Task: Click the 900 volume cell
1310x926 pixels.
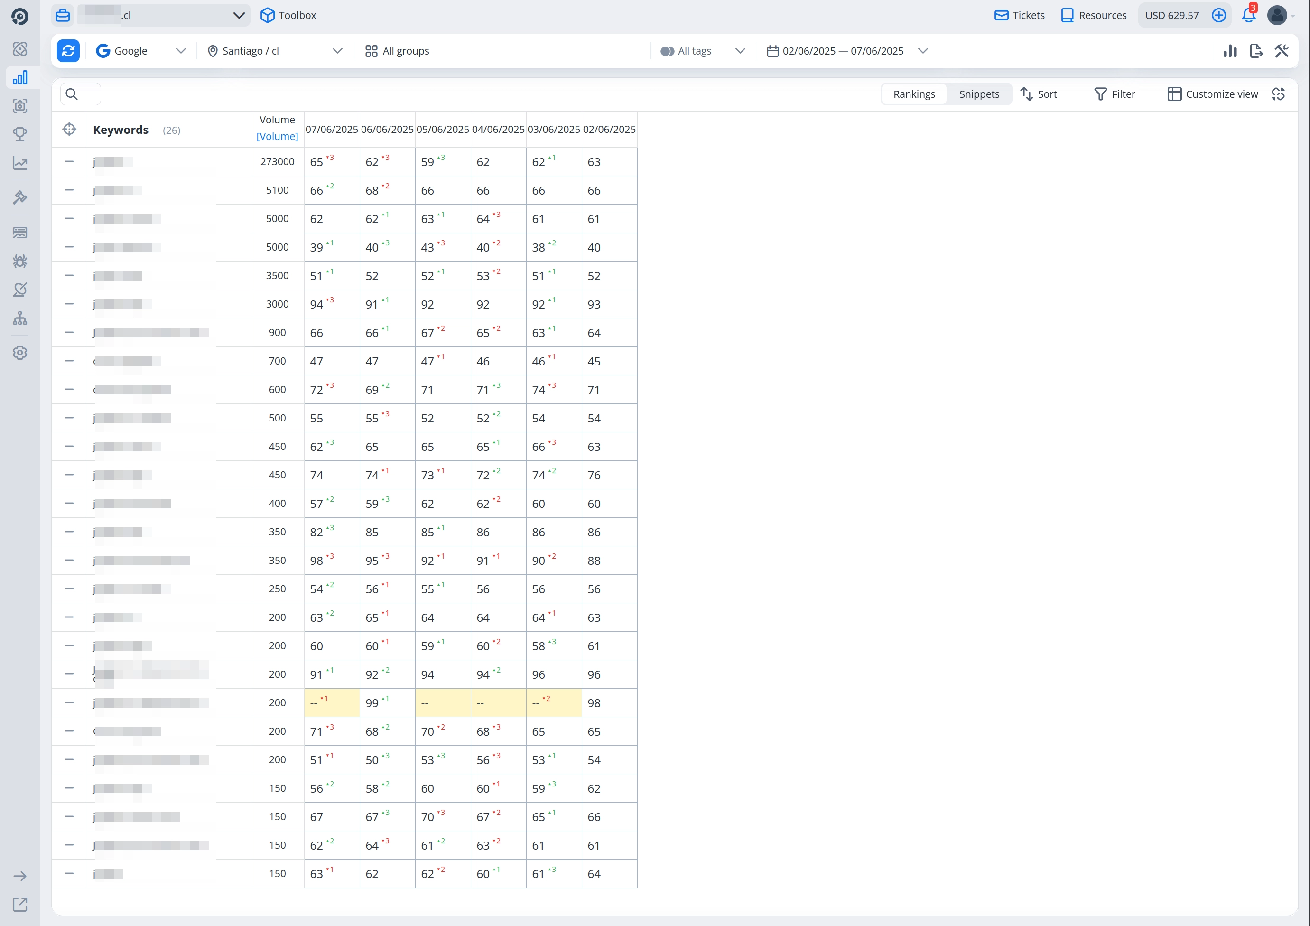Action: [277, 333]
